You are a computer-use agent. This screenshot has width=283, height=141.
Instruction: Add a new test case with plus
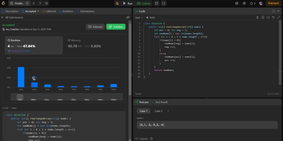168,111
